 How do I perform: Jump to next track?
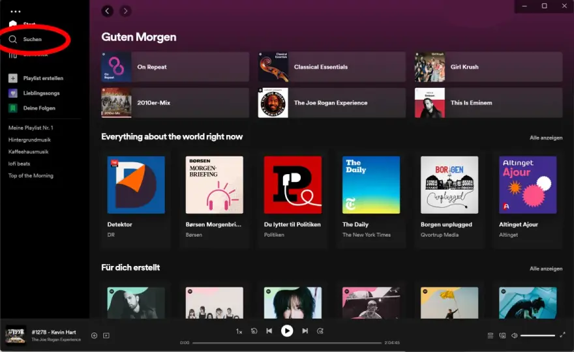click(x=305, y=330)
